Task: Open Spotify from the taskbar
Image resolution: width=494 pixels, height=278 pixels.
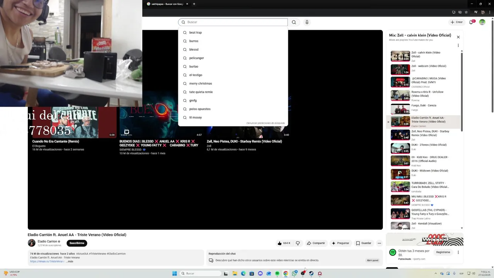Action: pyautogui.click(x=277, y=273)
